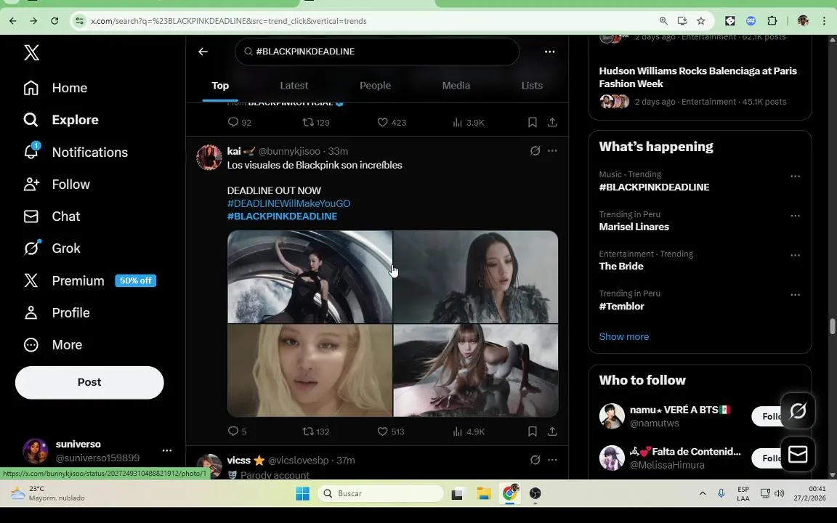Open bottom-right photo in kai's post
The width and height of the screenshot is (837, 523).
point(476,370)
